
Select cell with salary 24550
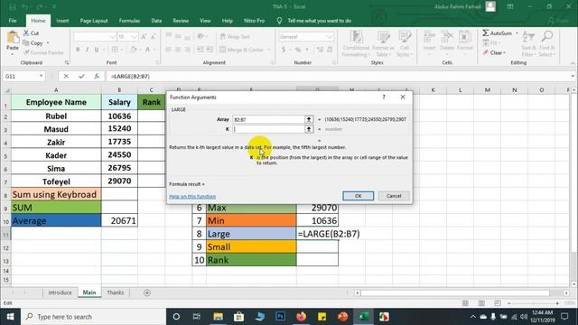(119, 154)
